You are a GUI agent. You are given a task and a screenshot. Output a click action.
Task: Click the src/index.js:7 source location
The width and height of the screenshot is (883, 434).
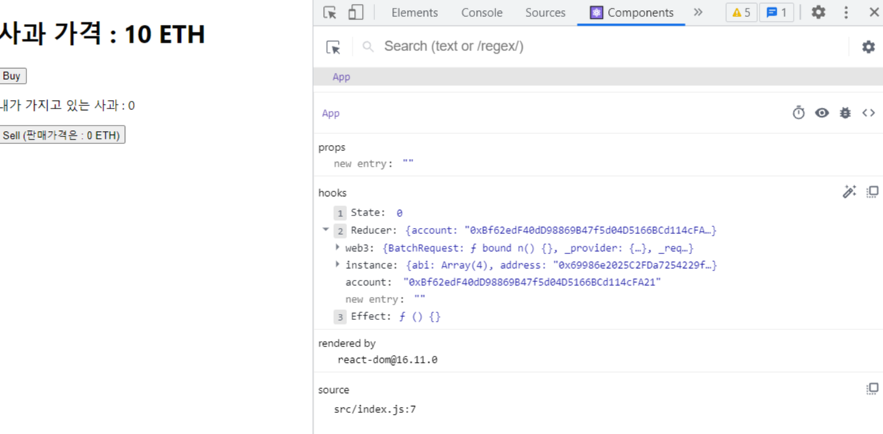point(374,409)
